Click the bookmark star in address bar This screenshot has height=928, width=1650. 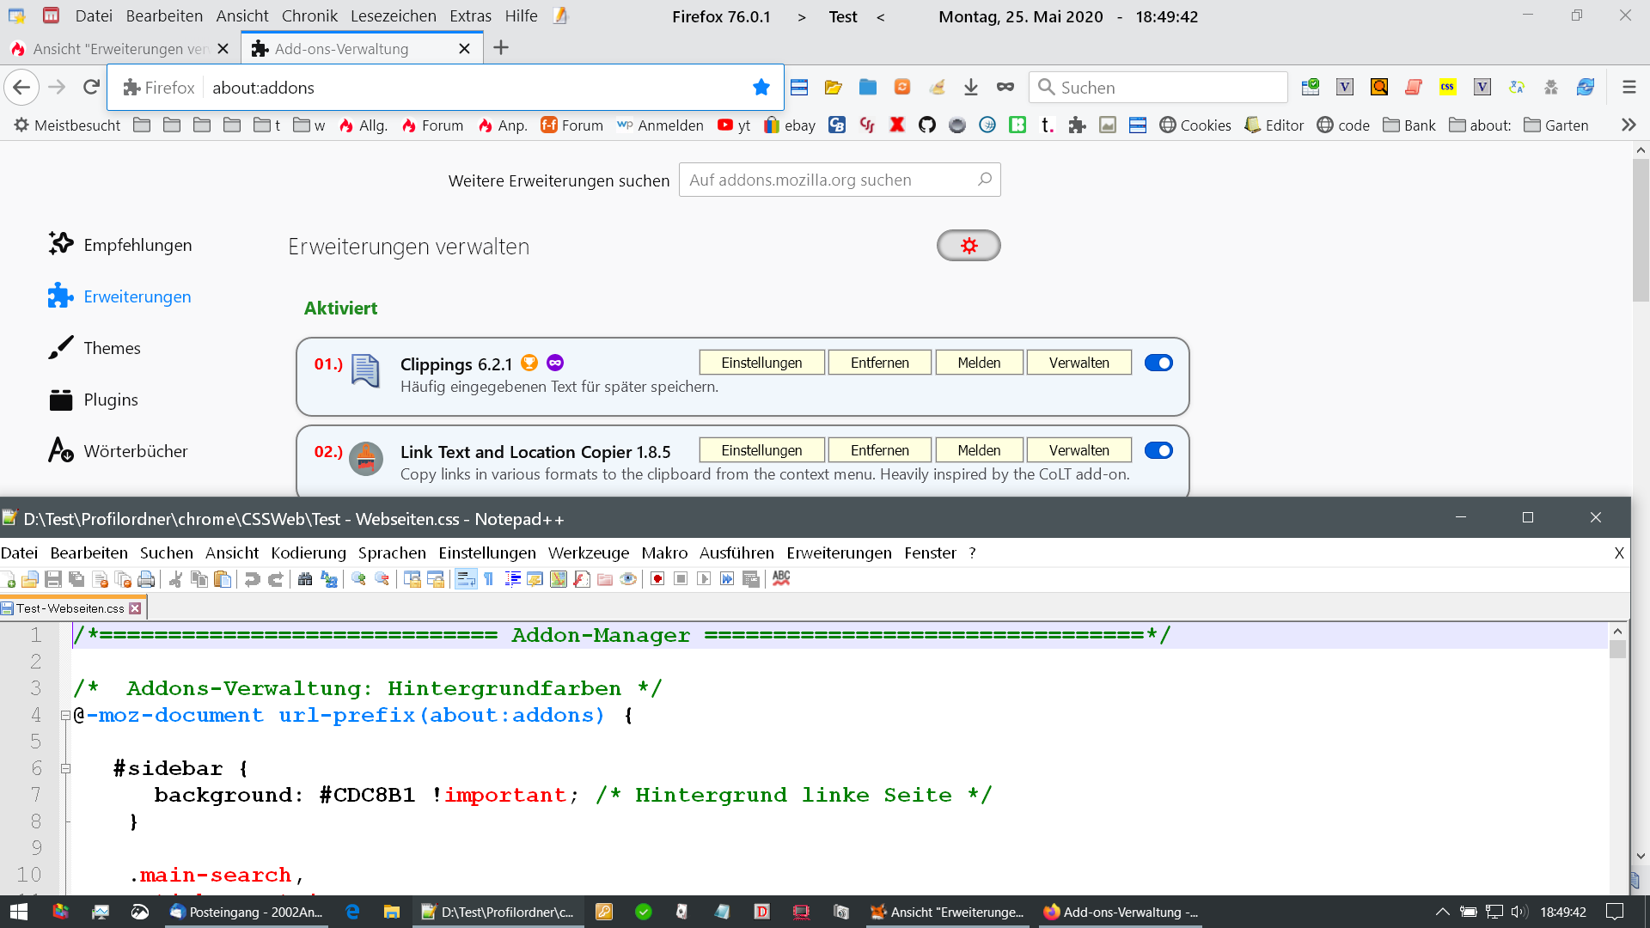(x=761, y=87)
